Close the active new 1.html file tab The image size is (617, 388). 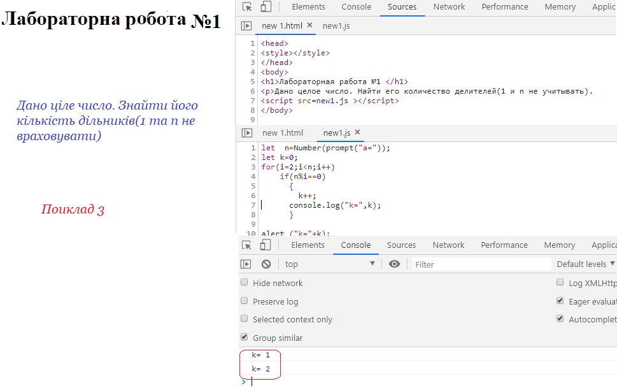click(310, 25)
